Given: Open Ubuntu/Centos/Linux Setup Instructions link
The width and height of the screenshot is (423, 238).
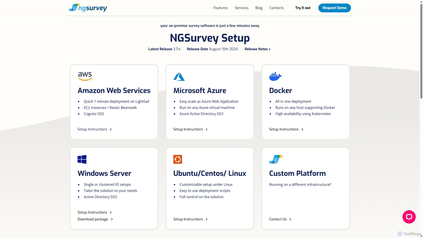Looking at the screenshot, I should (188, 219).
